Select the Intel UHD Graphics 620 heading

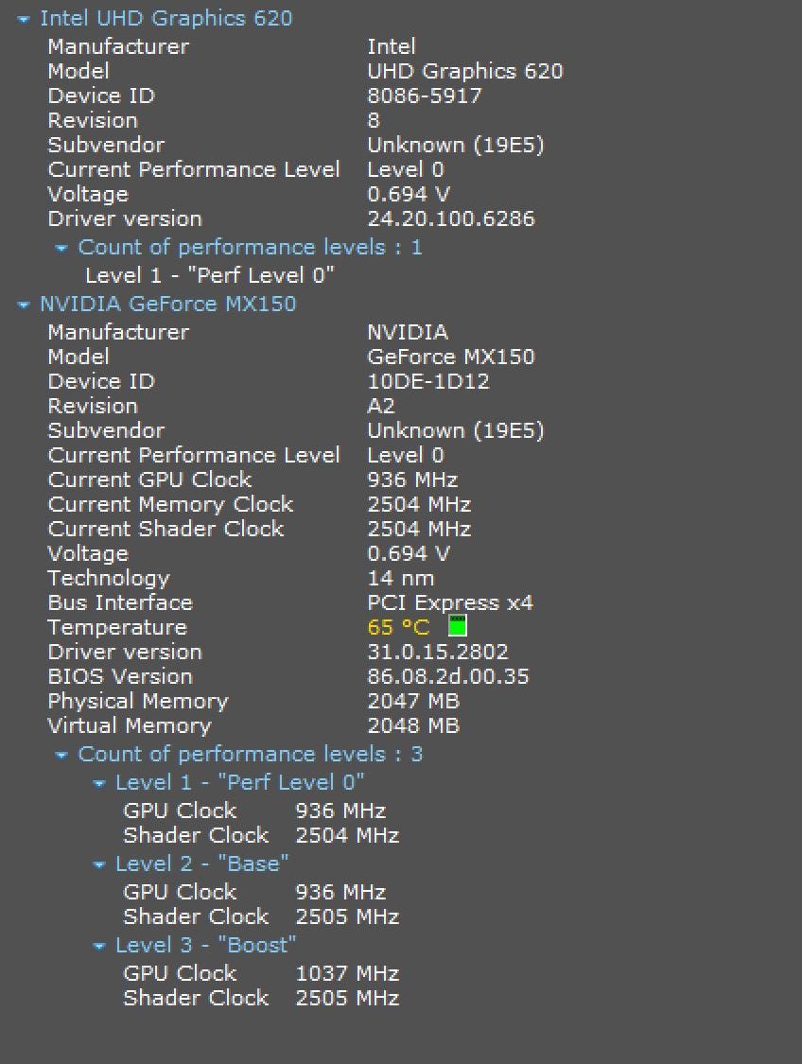(x=166, y=18)
